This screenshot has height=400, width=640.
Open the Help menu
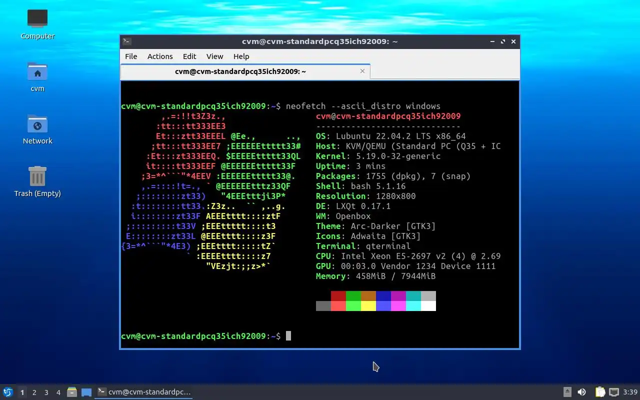click(241, 56)
